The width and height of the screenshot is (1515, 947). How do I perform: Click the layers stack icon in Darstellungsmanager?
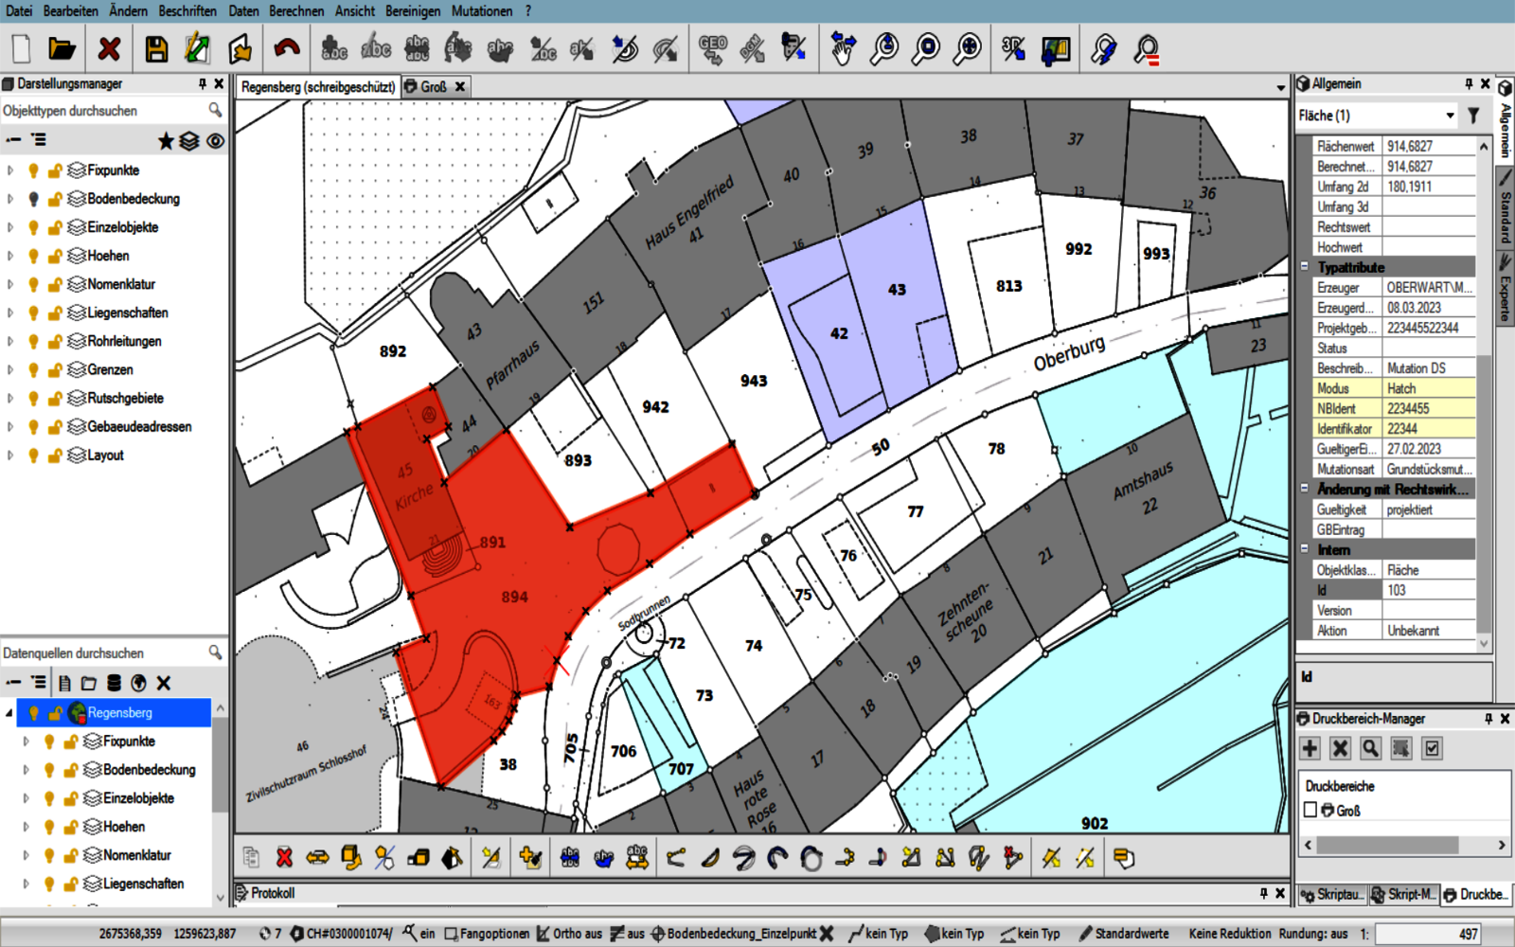pos(189,141)
